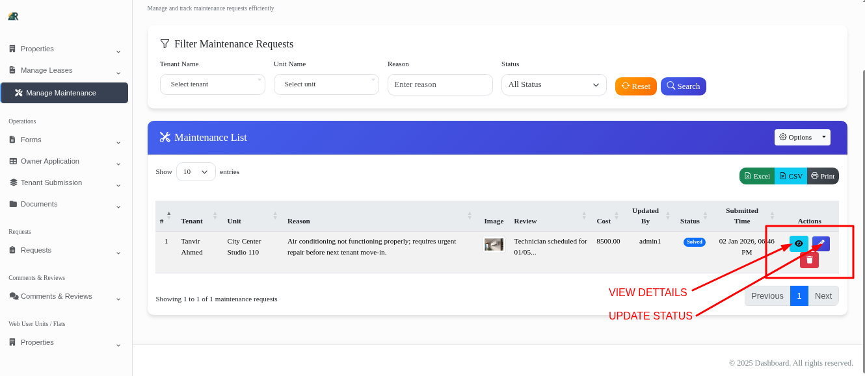Viewport: 865px width, 376px height.
Task: Select the Manage Maintenance wrench icon in sidebar
Action: pos(18,92)
